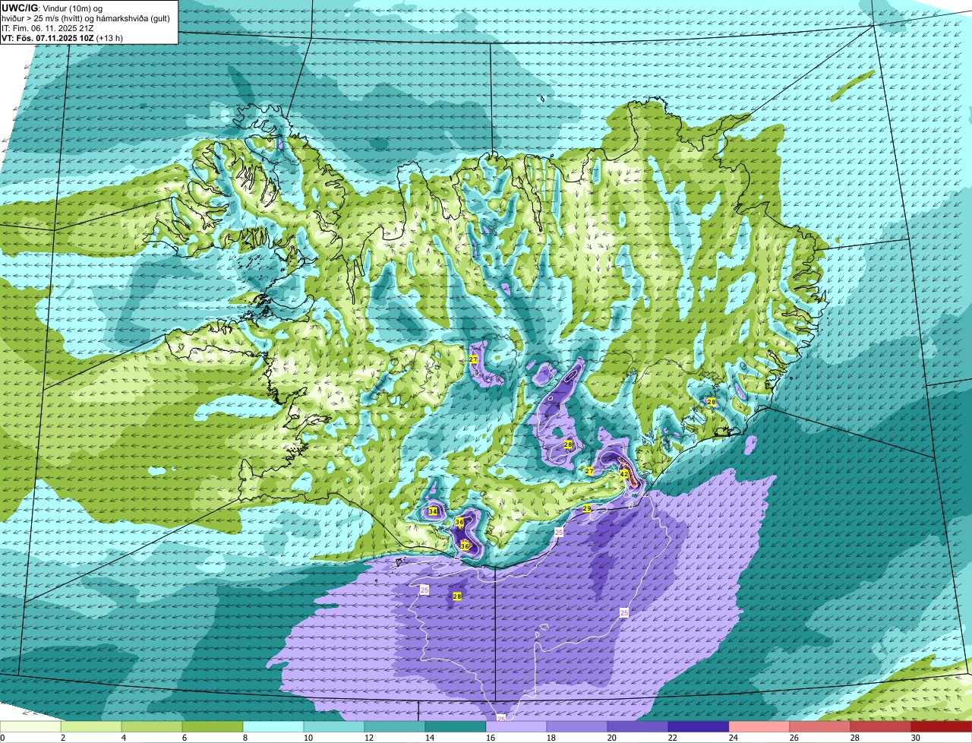Click the title line "UWC/IG: Vindur (10m) og"
Screen dimensions: 972x743
coord(52,8)
